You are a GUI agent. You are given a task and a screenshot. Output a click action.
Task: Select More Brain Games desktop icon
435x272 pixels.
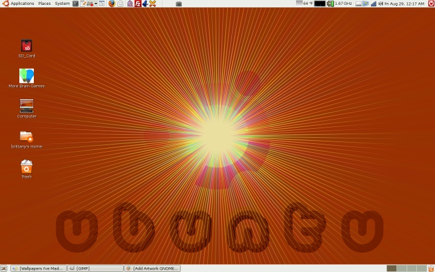click(x=27, y=79)
